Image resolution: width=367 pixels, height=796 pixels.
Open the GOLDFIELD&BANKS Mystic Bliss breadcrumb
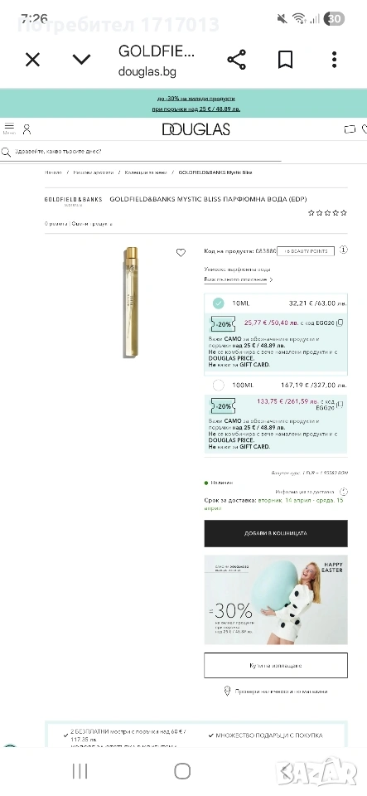pyautogui.click(x=215, y=172)
